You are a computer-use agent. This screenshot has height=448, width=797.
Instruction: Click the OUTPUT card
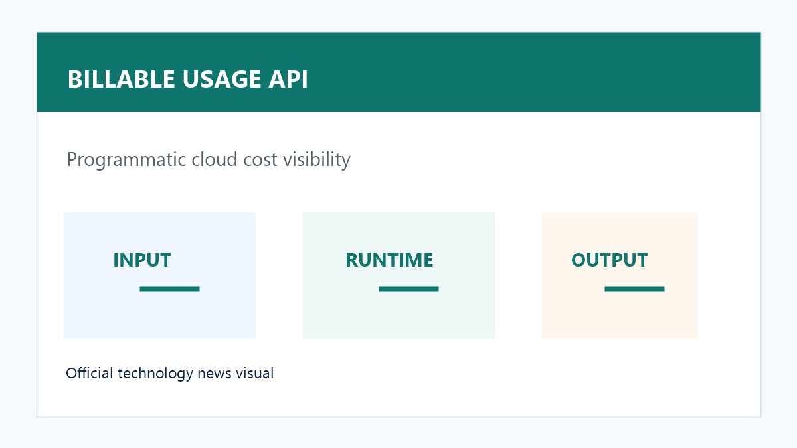pos(620,275)
